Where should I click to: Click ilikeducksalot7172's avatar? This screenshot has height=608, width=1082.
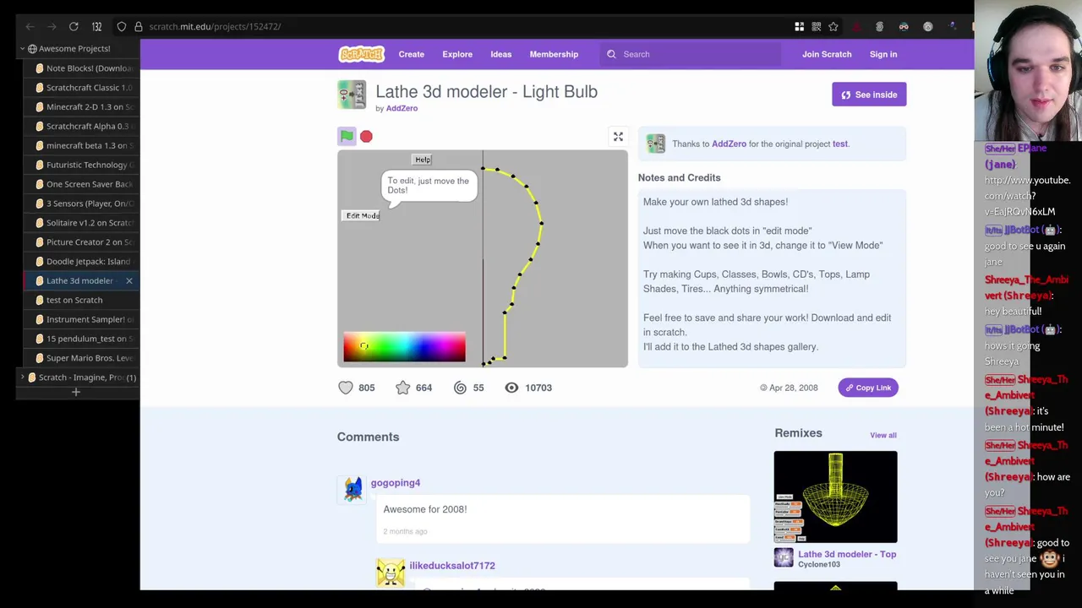point(391,572)
